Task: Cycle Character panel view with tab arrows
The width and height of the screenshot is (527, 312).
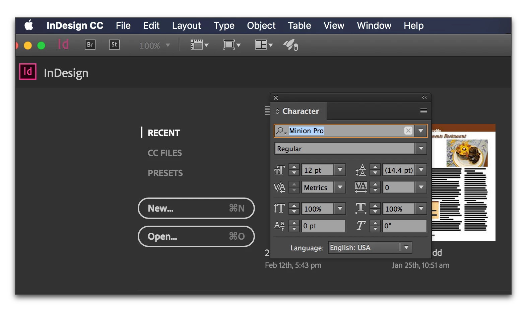Action: point(277,111)
